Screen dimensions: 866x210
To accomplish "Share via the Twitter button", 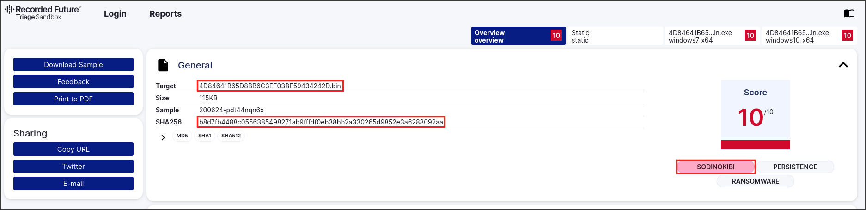I will tap(73, 167).
